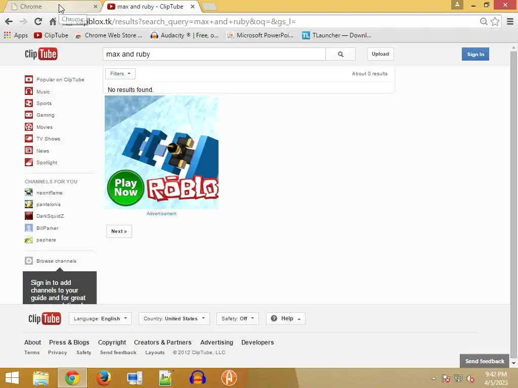Select max and ruby - ClipTube tab
Image resolution: width=518 pixels, height=388 pixels.
point(150,6)
